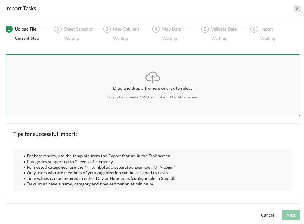Viewport: 304px width, 224px height.
Task: Click the step 2 number circle
Action: coord(58,29)
